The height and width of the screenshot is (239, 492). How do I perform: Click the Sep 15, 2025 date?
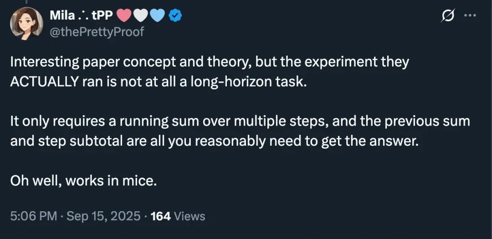click(103, 216)
